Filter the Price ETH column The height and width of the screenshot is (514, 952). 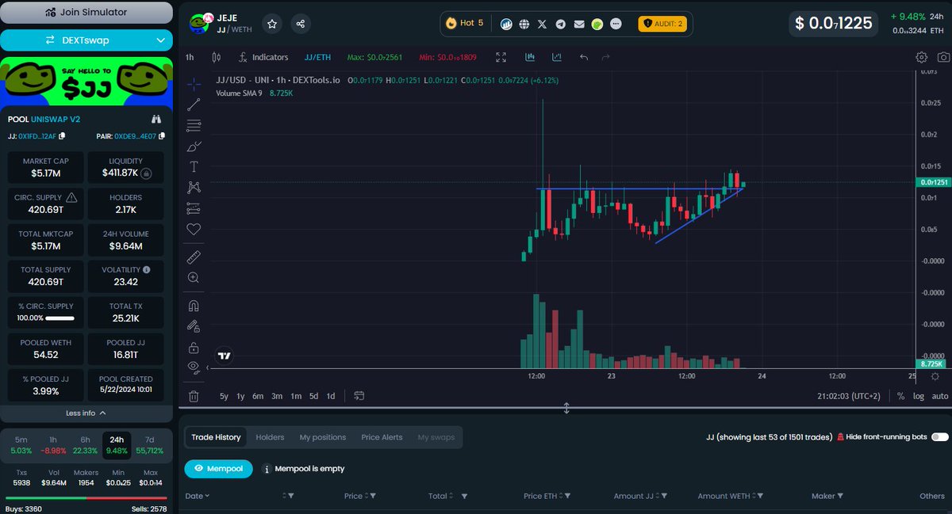pyautogui.click(x=567, y=496)
